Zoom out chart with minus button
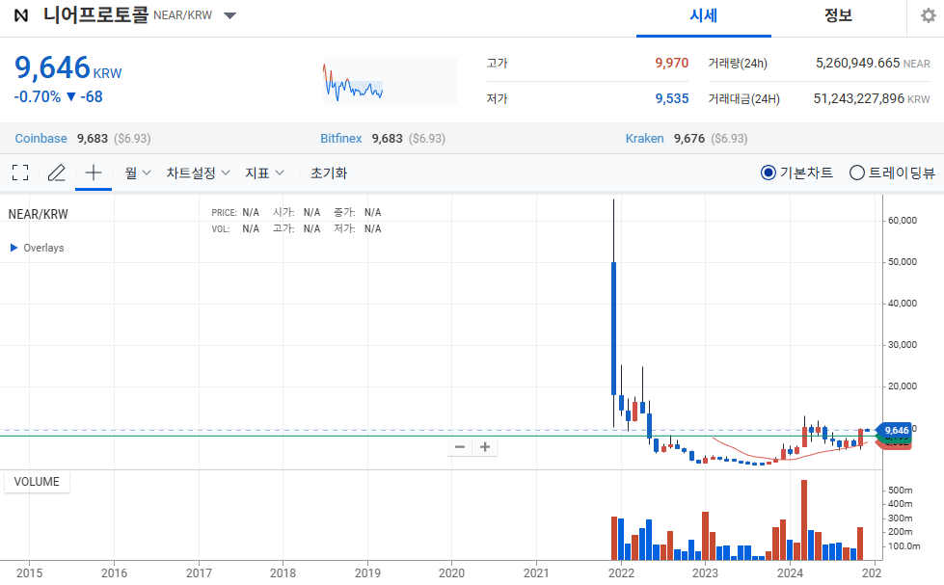 tap(460, 446)
